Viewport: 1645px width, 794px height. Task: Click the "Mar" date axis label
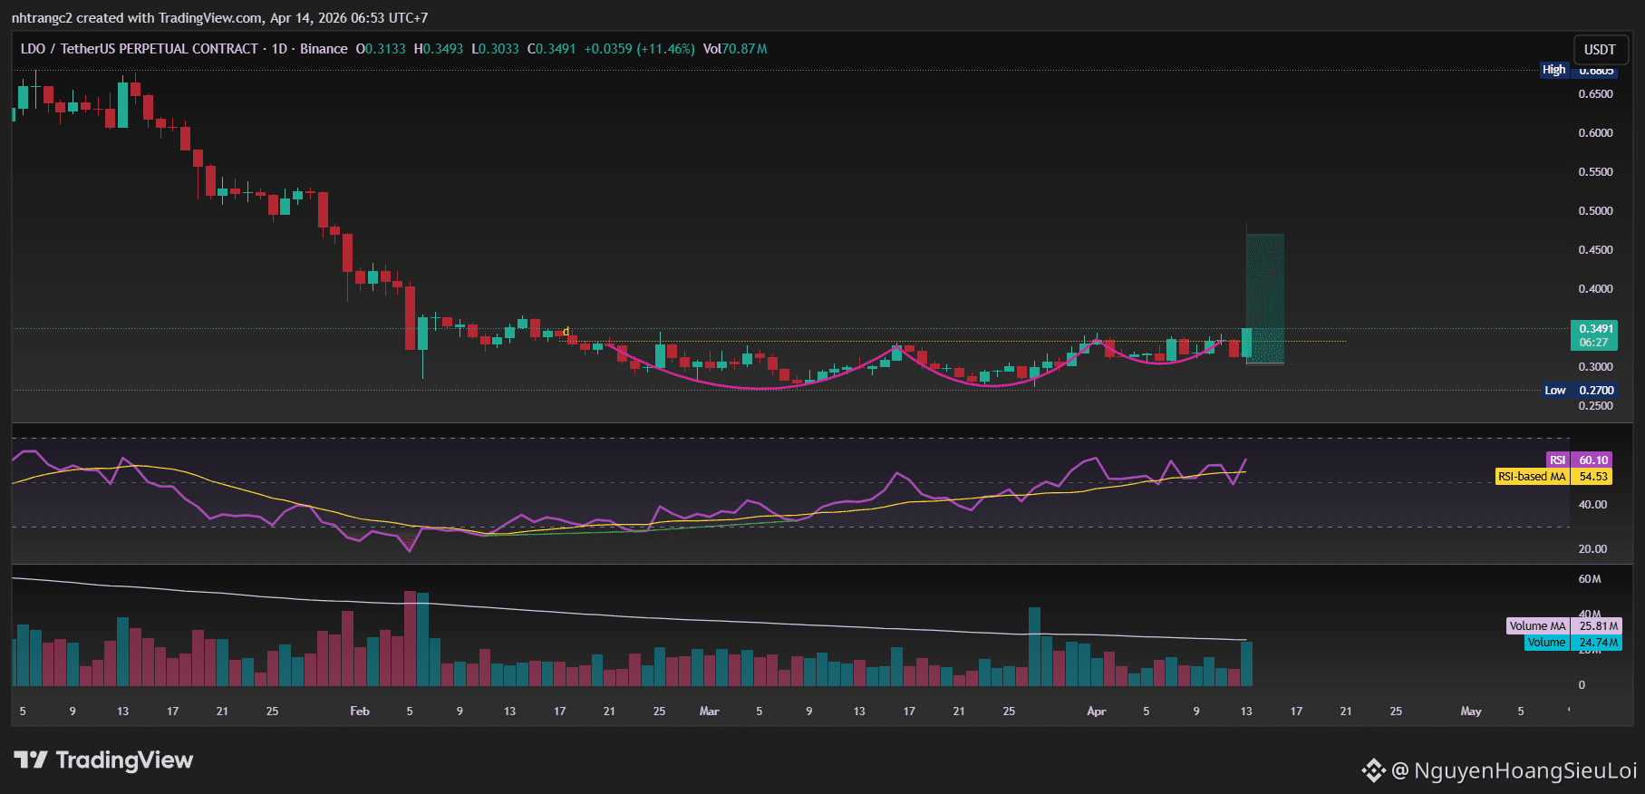709,712
